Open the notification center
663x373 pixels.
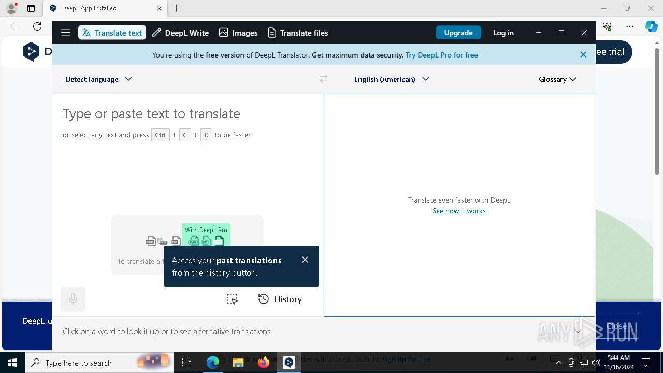click(646, 363)
